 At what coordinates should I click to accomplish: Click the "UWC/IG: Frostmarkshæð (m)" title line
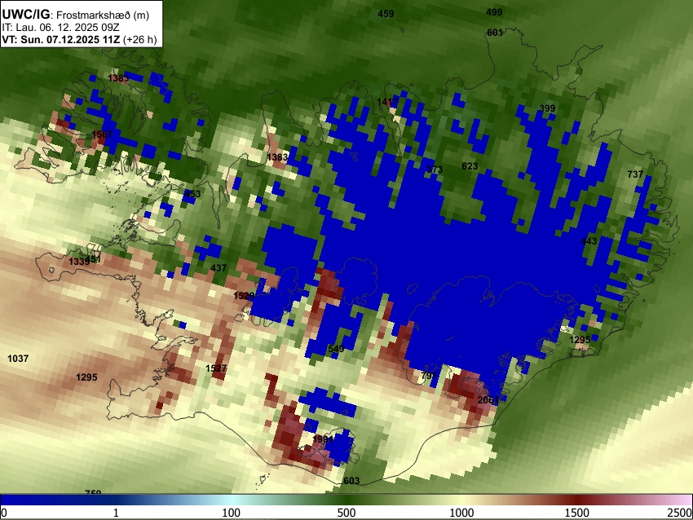[76, 15]
